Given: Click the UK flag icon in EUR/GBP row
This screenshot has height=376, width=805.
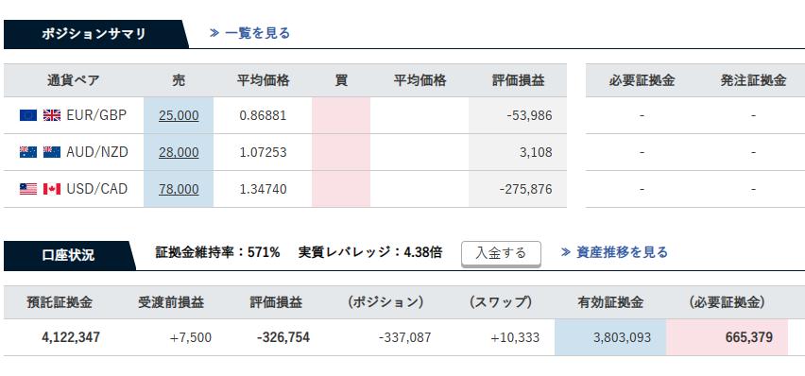Looking at the screenshot, I should coord(52,115).
